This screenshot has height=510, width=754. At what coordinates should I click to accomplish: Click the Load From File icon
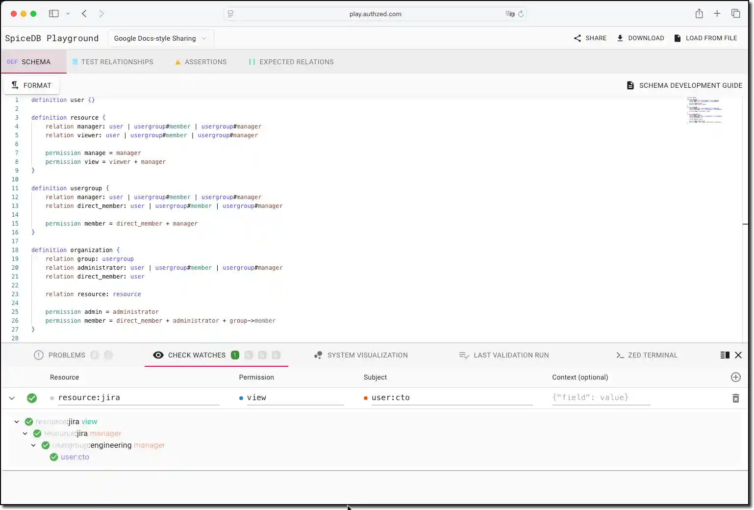coord(678,38)
